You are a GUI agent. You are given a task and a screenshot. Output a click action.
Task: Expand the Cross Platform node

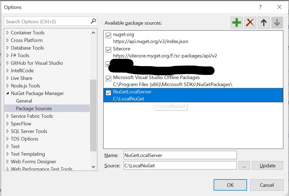pos(8,40)
